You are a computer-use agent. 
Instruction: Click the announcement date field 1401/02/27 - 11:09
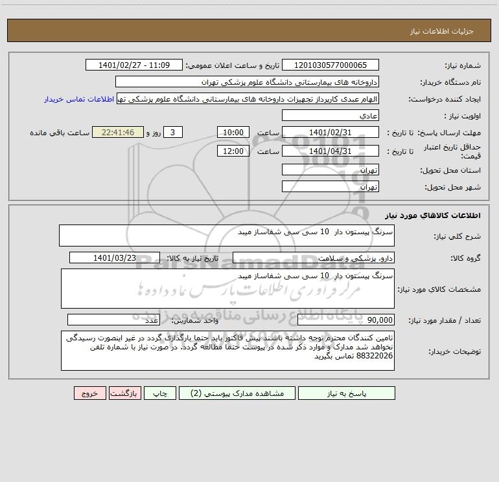click(134, 65)
